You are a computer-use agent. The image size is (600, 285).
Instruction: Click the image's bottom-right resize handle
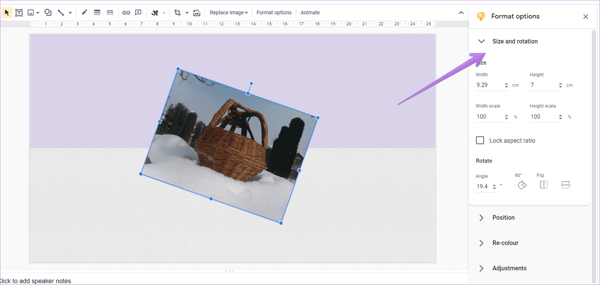(x=281, y=223)
